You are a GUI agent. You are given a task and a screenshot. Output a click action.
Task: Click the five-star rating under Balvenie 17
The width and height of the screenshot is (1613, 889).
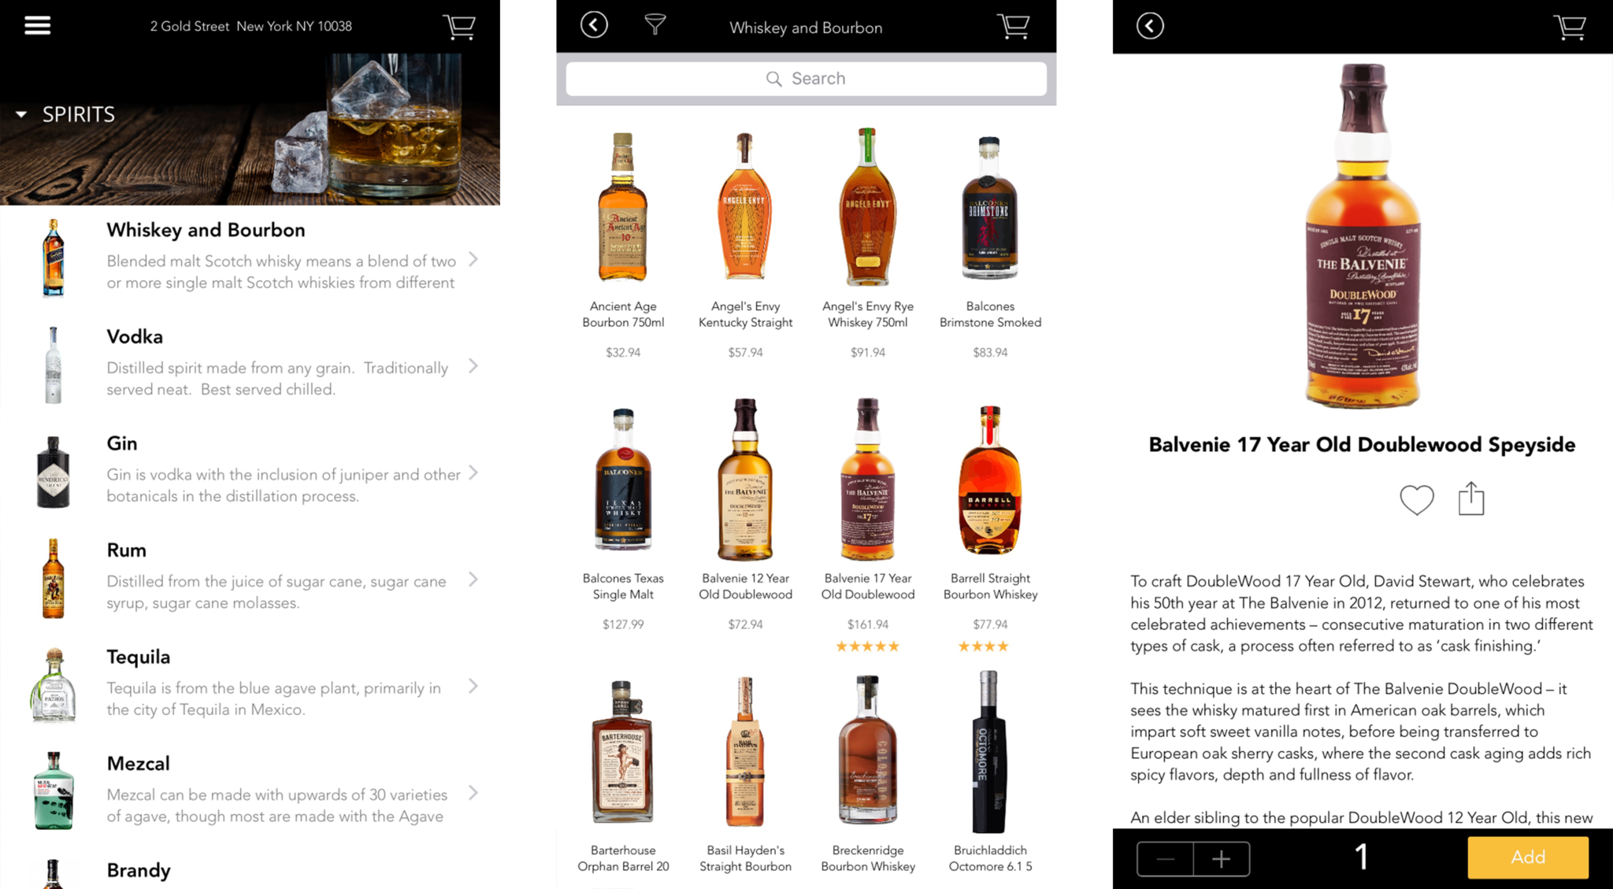tap(867, 646)
